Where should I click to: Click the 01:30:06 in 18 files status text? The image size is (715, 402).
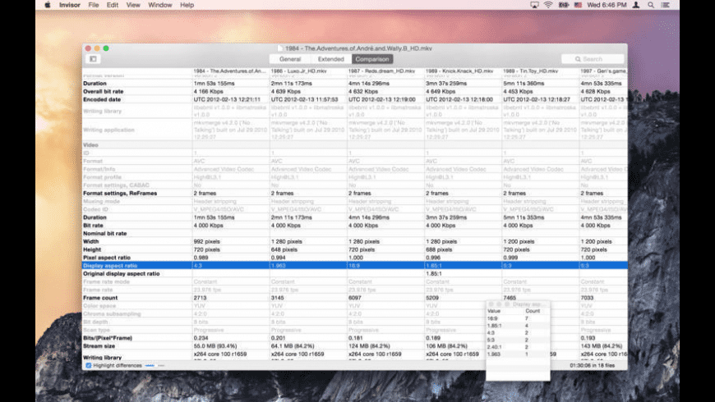(593, 366)
